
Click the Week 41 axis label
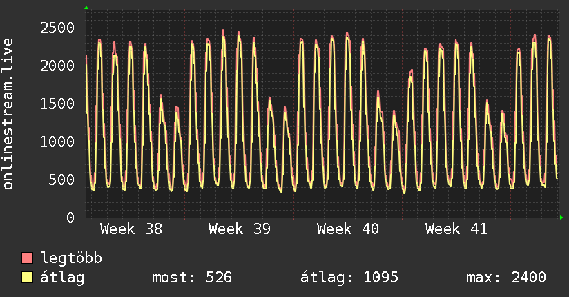(x=456, y=229)
